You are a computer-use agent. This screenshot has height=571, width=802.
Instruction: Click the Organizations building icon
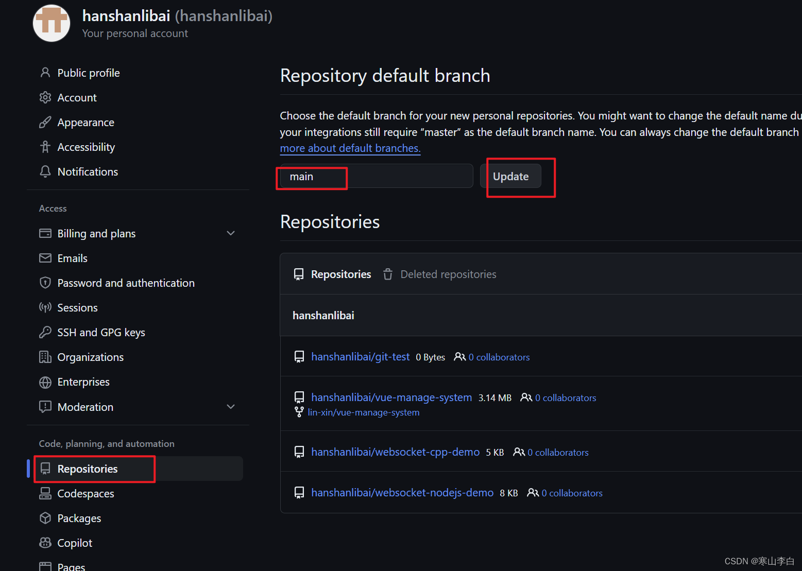(x=45, y=357)
